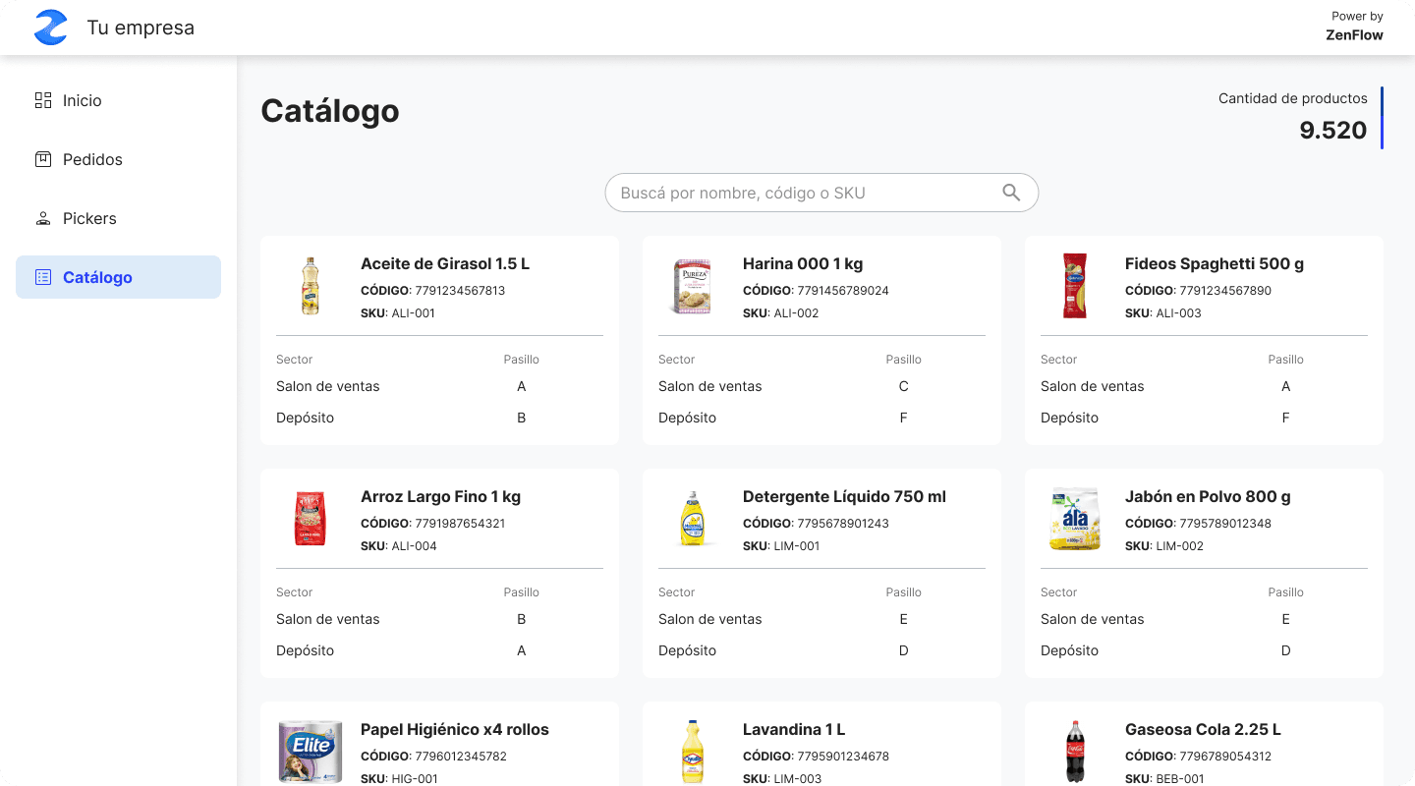The width and height of the screenshot is (1415, 786).
Task: Click the Tu empresa company name
Action: 141,28
